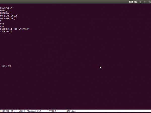This screenshot has height=113, width=151.
Task: Click the NO CARRIER\r' line
Action: click(x=9, y=18)
